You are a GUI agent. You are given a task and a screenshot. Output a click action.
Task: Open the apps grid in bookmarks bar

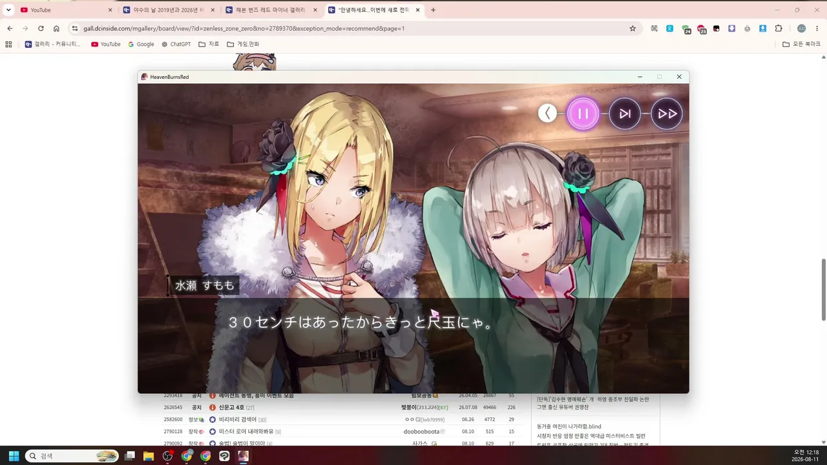(8, 44)
